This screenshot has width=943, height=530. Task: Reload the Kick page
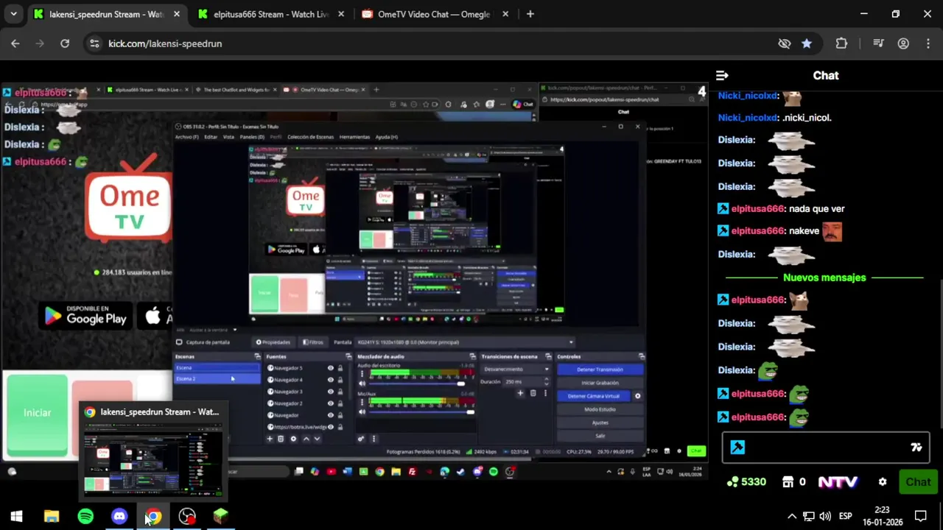coord(65,43)
